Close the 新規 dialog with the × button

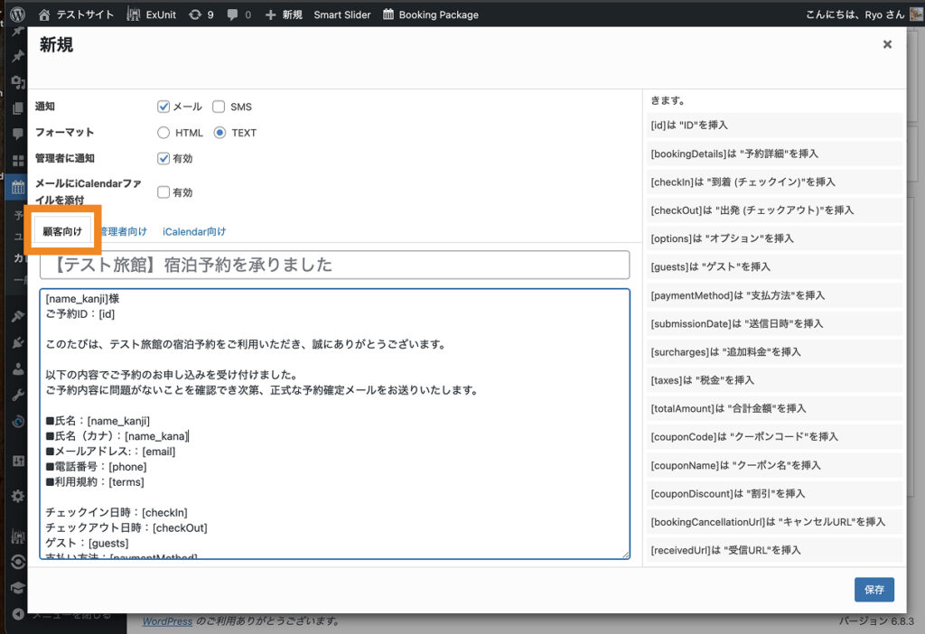pyautogui.click(x=887, y=44)
